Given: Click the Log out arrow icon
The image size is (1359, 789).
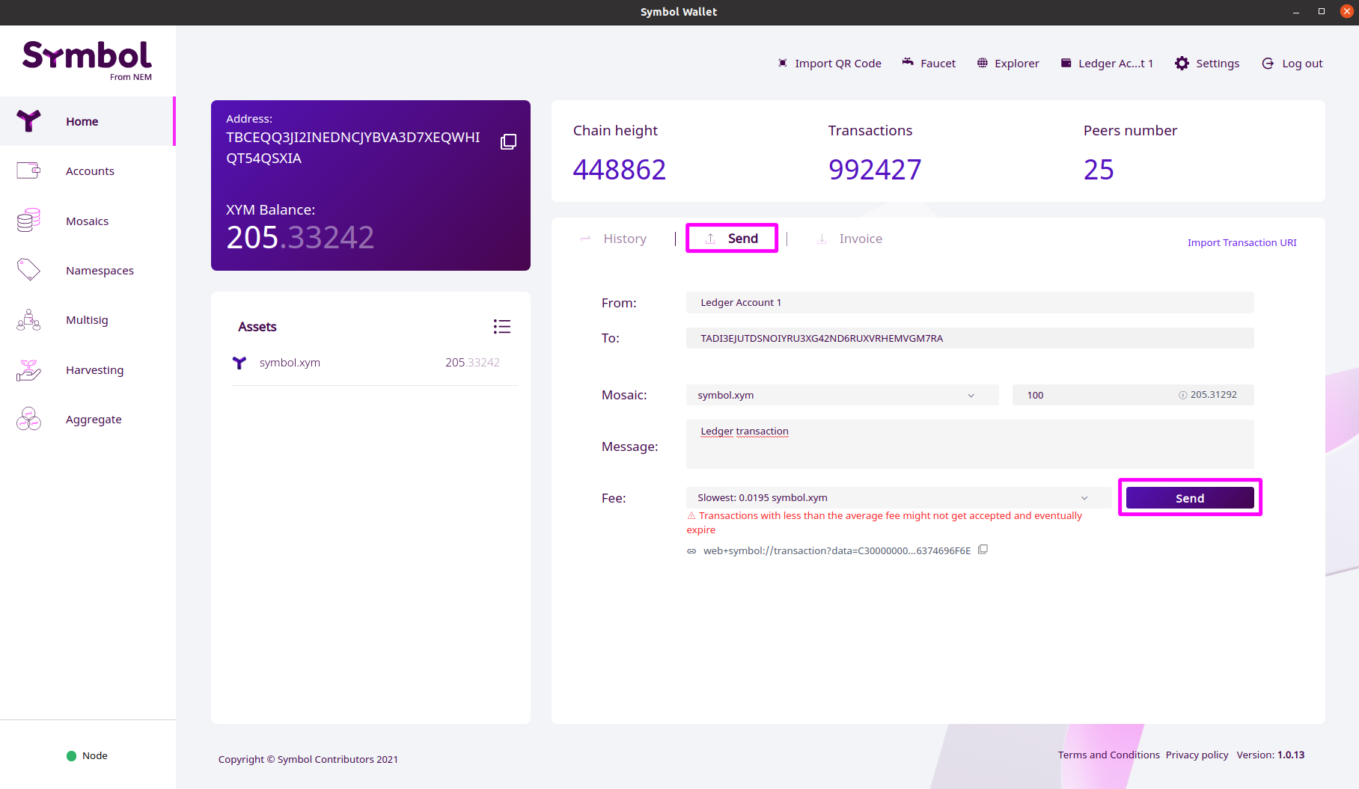Looking at the screenshot, I should click(1268, 64).
